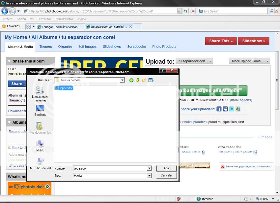Viewport: 280px width, 203px height.
Task: Refresh the page with the green arrows icon
Action: (186, 11)
